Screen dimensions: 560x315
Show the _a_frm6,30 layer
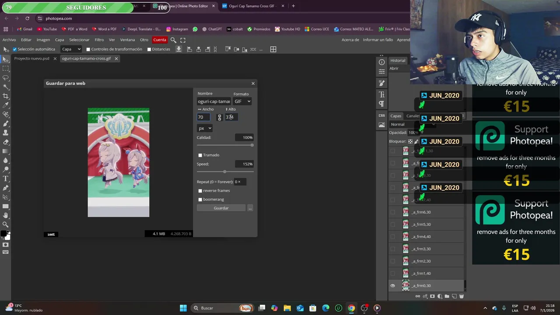pyautogui.click(x=392, y=212)
